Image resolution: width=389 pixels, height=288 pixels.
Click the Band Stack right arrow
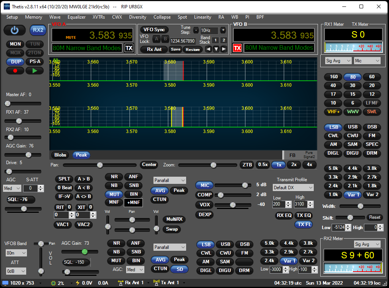tap(224, 49)
